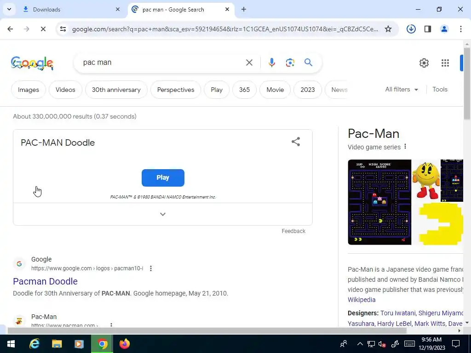Viewport: 471px width, 353px height.
Task: Submit search with magnifying glass icon
Action: [x=308, y=63]
